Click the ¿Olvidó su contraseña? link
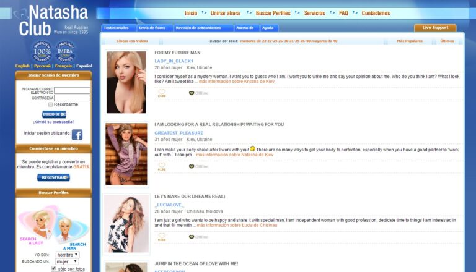 pyautogui.click(x=53, y=122)
